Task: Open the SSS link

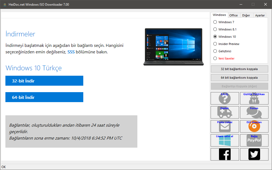Action: [71, 52]
